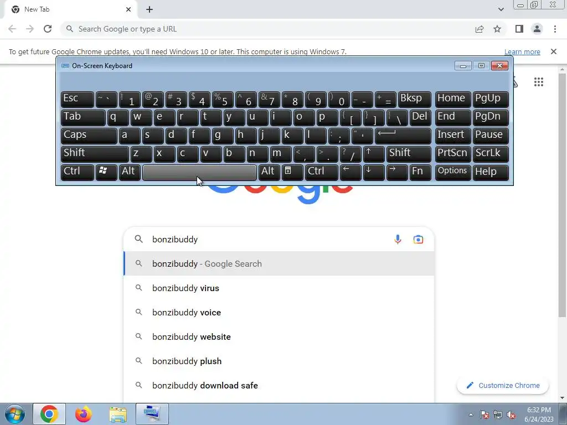Dismiss the Windows 7 update notice

(x=553, y=51)
